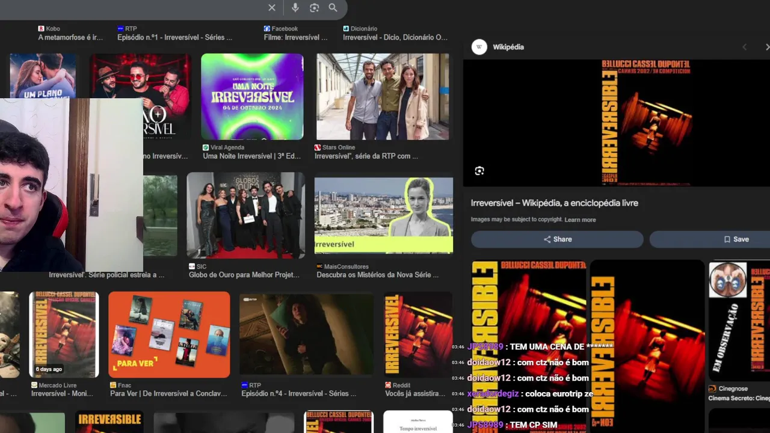This screenshot has height=433, width=770.
Task: Click the Lens icon on the preview image
Action: click(479, 171)
